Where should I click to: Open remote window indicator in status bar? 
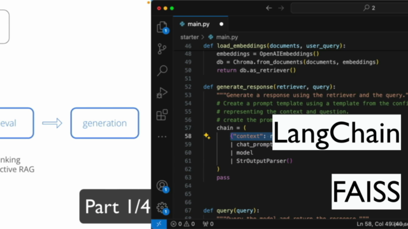pyautogui.click(x=159, y=224)
